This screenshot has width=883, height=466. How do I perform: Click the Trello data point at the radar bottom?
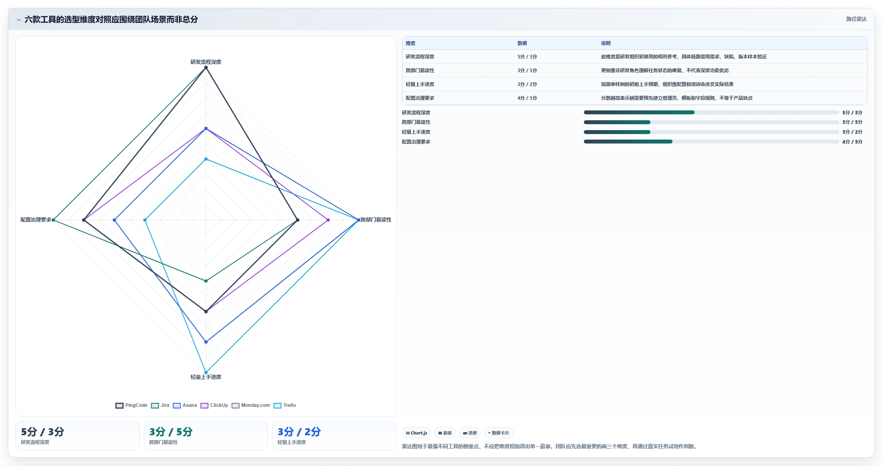(206, 372)
